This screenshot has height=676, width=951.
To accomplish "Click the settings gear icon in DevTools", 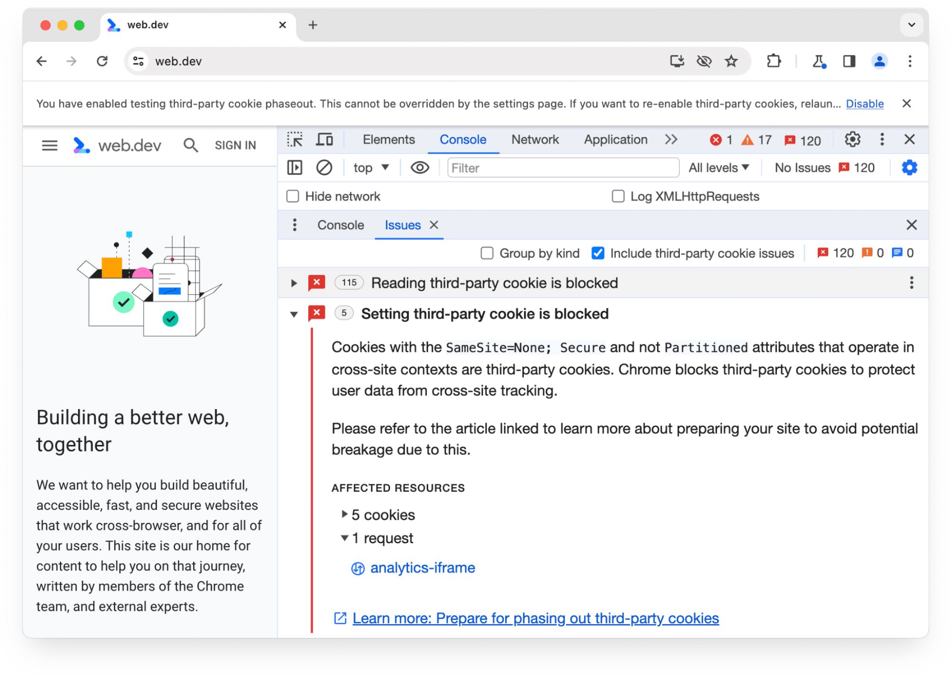I will [x=852, y=140].
